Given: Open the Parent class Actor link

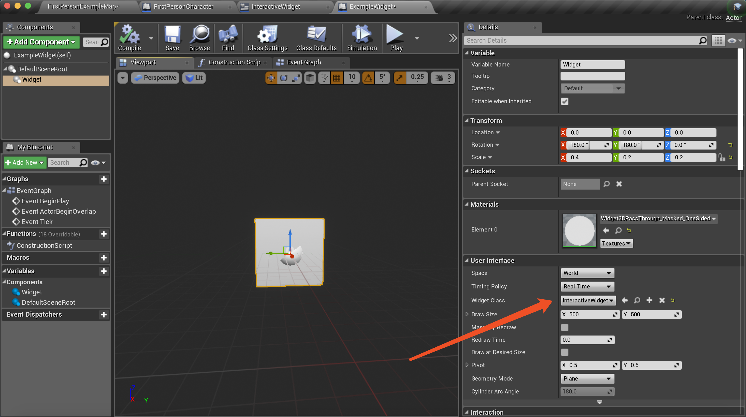Looking at the screenshot, I should [733, 17].
